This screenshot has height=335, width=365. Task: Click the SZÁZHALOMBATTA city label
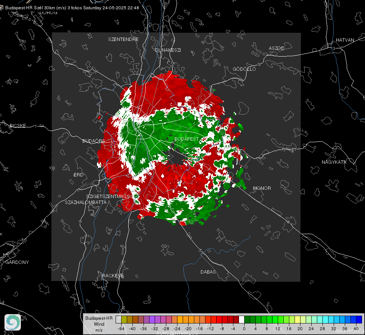pos(86,202)
